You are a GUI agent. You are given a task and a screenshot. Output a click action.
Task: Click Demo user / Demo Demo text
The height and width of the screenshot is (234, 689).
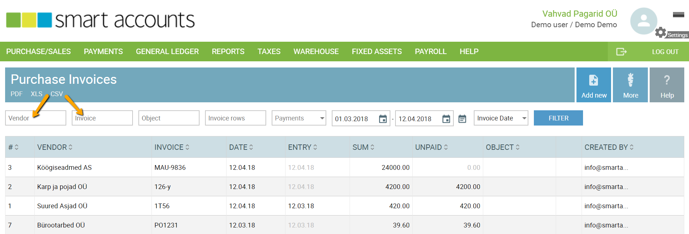click(574, 25)
